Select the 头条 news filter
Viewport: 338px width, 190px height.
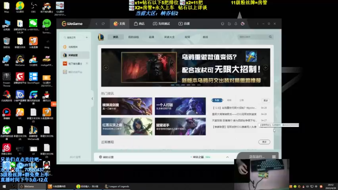click(x=217, y=100)
